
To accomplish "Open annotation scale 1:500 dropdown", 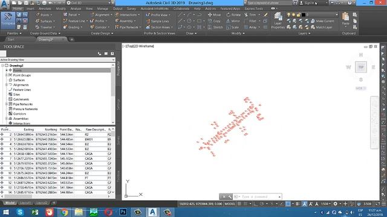I will click(326, 204).
